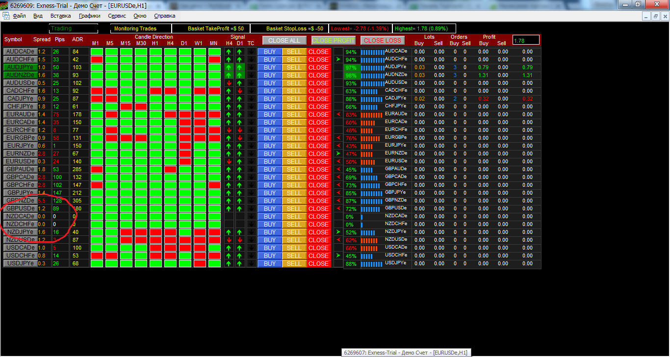Open the Графики menu
670x357 pixels.
tap(89, 16)
